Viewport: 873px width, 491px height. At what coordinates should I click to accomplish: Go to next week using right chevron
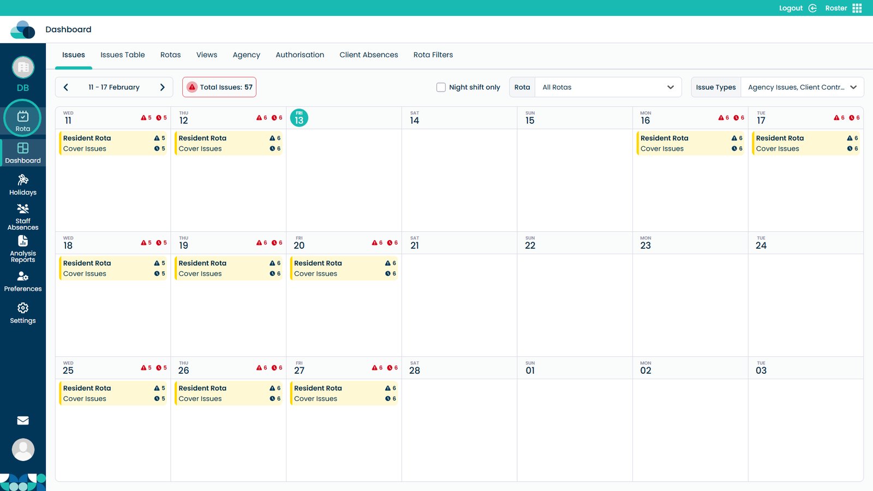click(162, 87)
